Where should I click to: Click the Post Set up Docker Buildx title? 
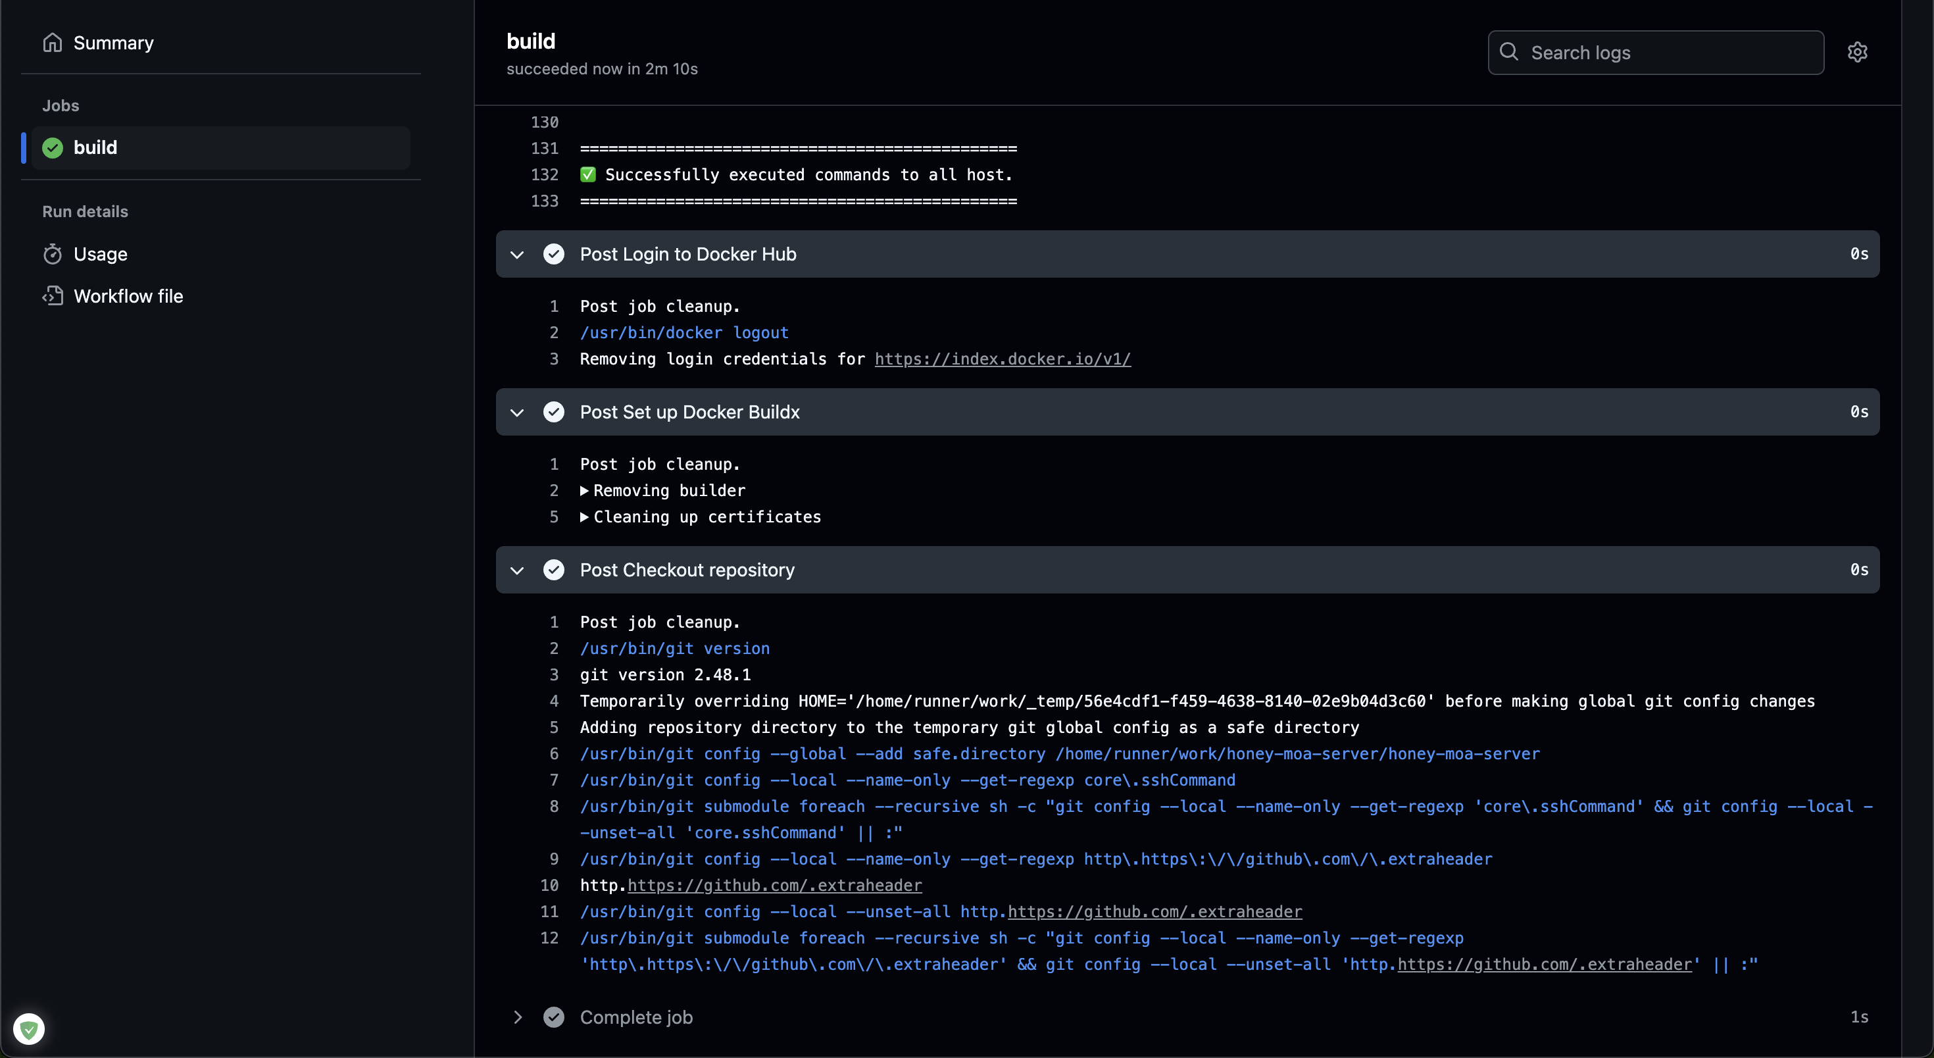pyautogui.click(x=689, y=413)
